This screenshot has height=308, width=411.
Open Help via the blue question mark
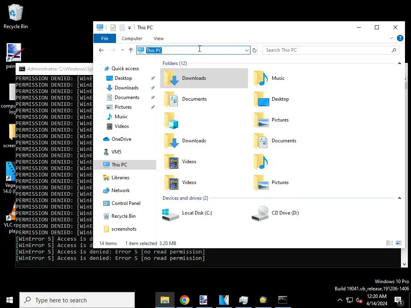point(400,38)
